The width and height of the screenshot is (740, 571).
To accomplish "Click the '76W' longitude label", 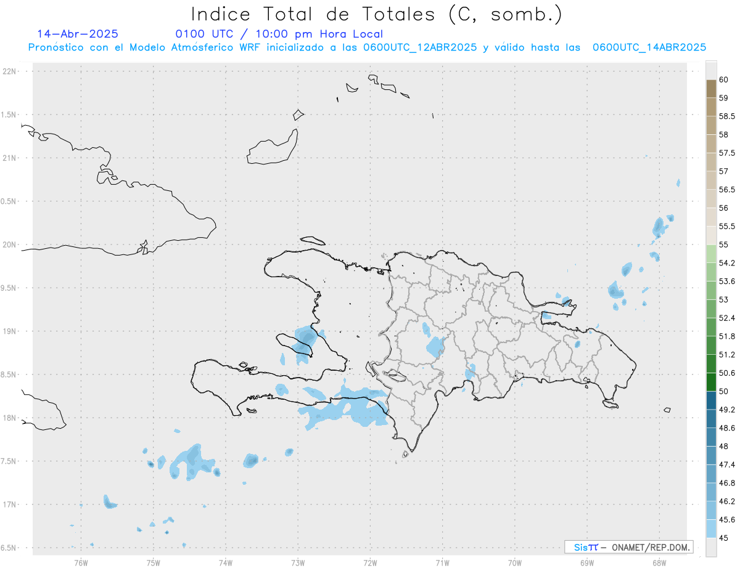I will point(81,562).
